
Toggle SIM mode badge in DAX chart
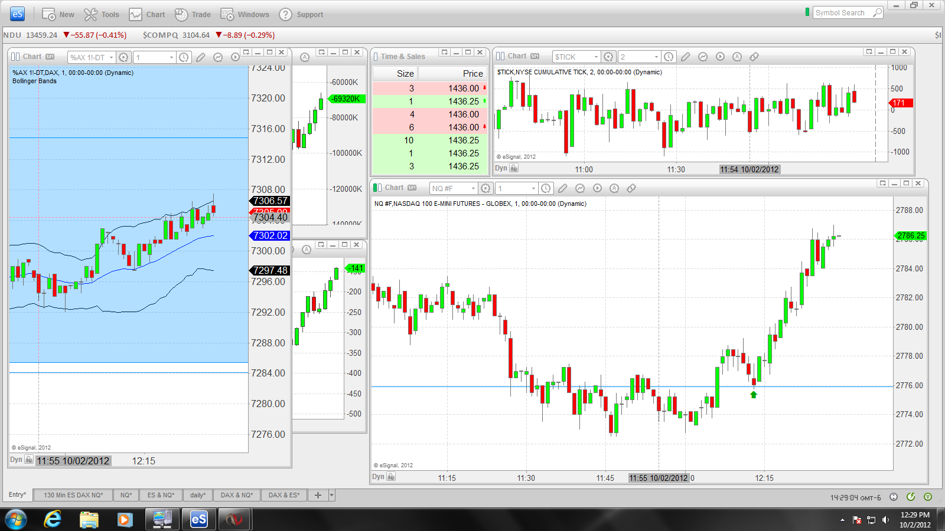click(x=50, y=57)
